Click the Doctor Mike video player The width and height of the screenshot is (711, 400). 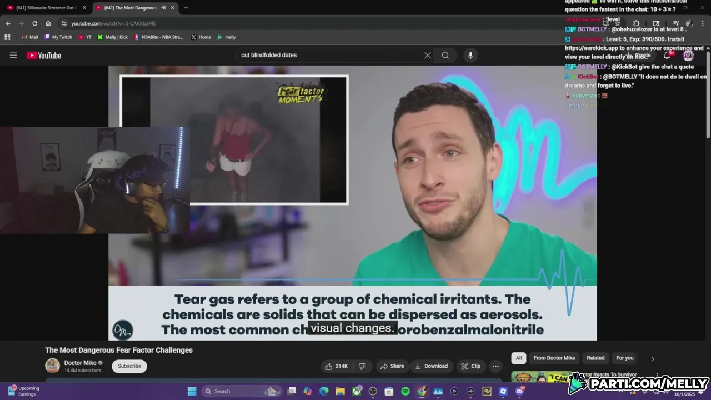[353, 203]
